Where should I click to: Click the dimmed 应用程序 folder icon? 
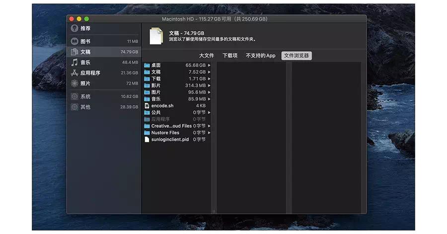coord(147,119)
